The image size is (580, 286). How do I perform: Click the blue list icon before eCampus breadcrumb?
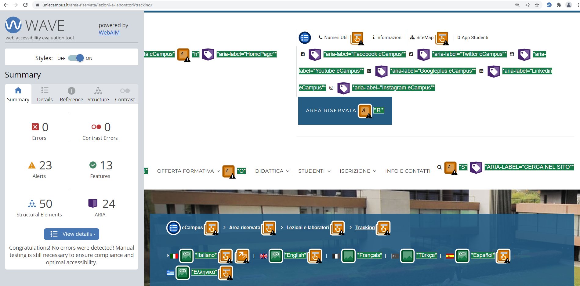(x=173, y=228)
